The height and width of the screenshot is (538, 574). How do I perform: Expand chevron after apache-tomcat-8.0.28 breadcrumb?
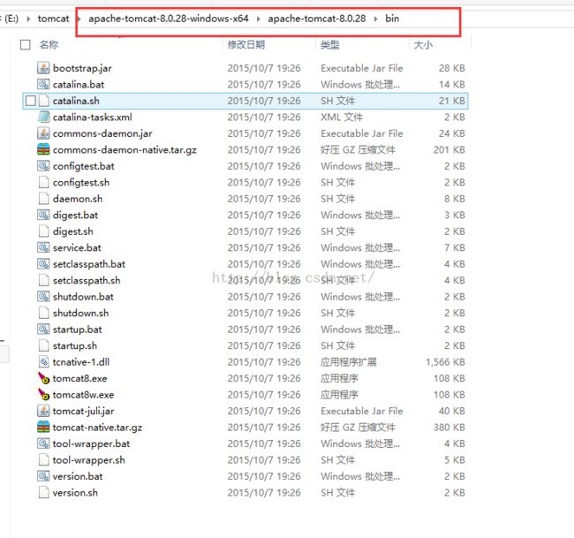pos(375,19)
